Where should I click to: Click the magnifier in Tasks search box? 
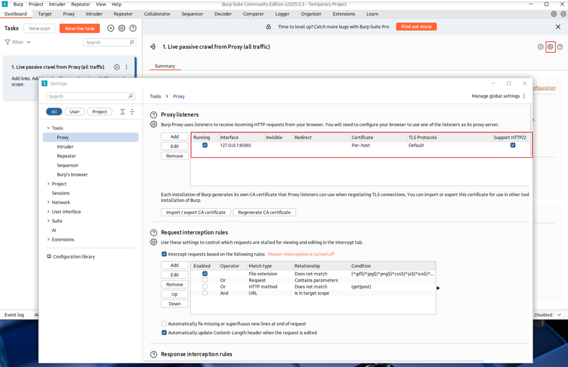click(132, 42)
